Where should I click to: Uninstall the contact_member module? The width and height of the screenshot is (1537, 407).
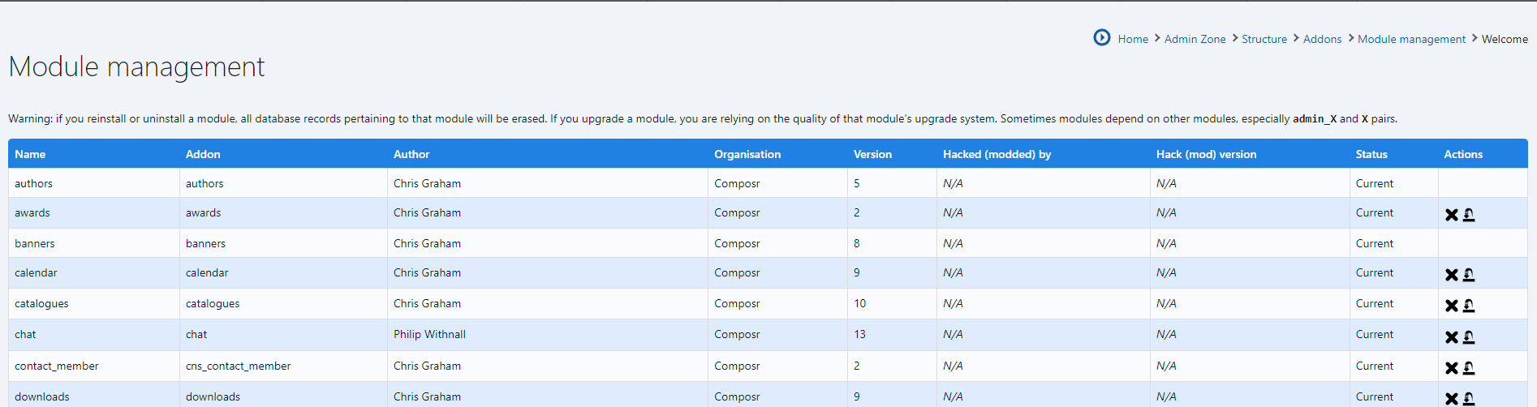point(1451,368)
